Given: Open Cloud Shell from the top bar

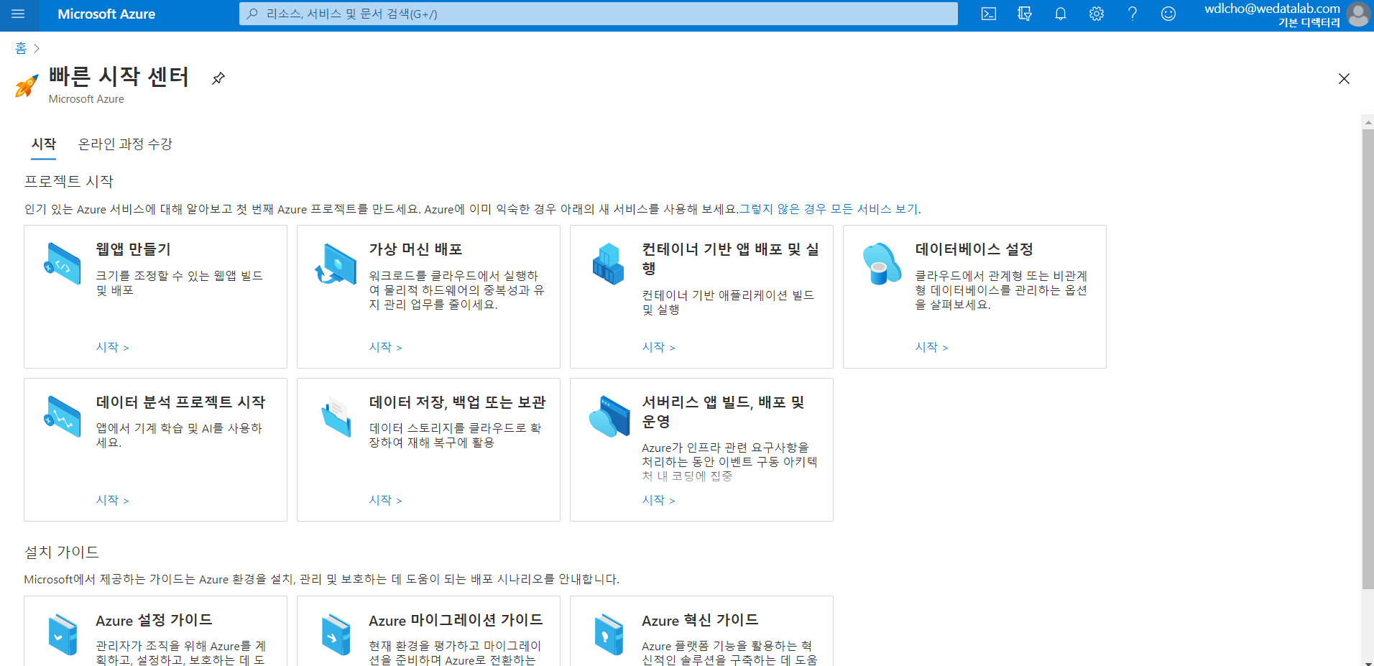Looking at the screenshot, I should tap(989, 14).
